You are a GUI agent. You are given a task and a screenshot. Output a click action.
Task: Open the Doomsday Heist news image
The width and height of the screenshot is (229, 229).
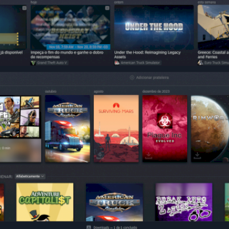point(70,27)
